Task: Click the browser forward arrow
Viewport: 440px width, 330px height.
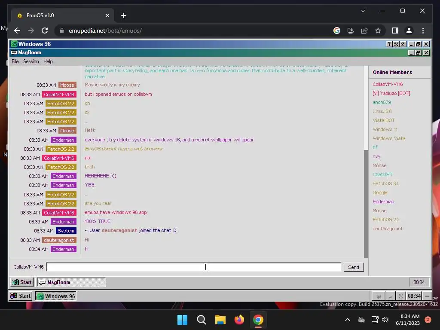Action: pos(31,31)
